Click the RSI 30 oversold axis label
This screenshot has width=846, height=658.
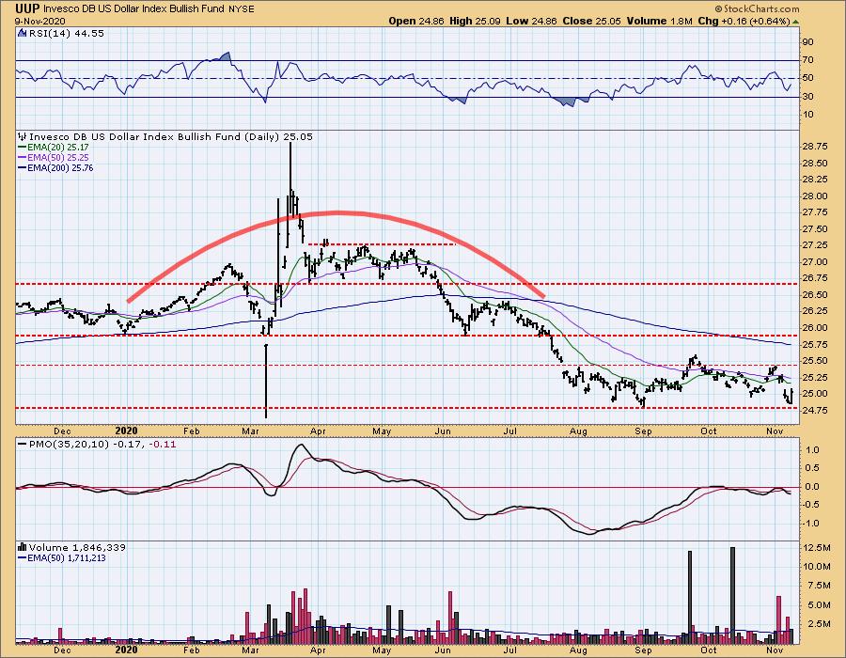pos(808,97)
